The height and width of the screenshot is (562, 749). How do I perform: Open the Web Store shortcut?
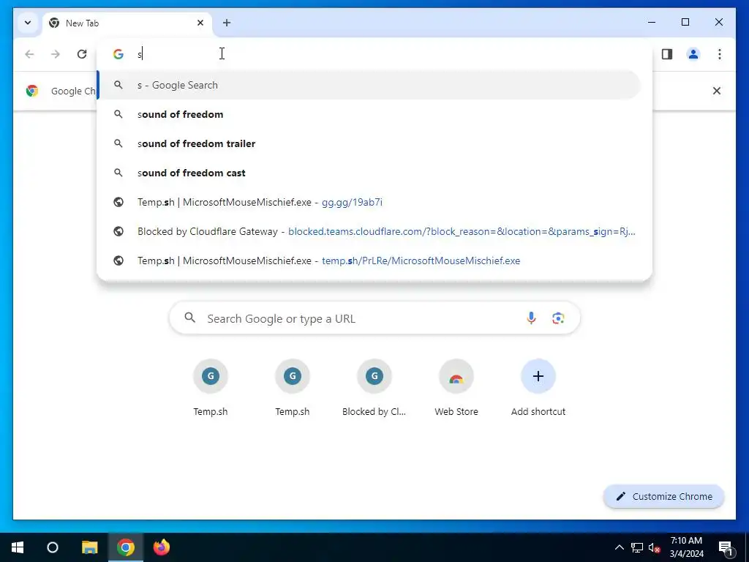(456, 388)
